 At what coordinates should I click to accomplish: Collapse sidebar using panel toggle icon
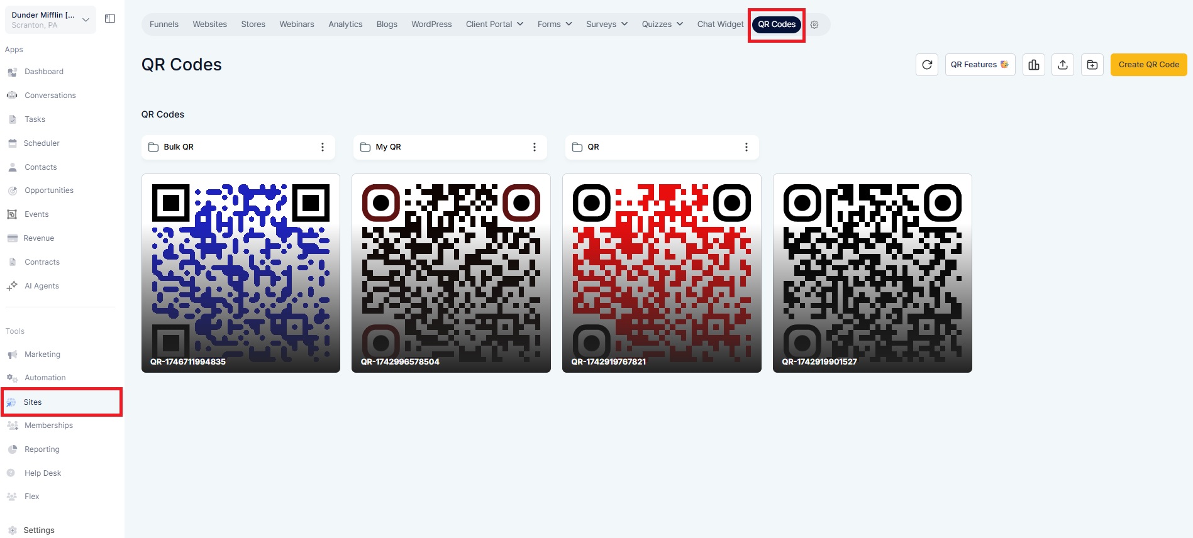click(110, 19)
